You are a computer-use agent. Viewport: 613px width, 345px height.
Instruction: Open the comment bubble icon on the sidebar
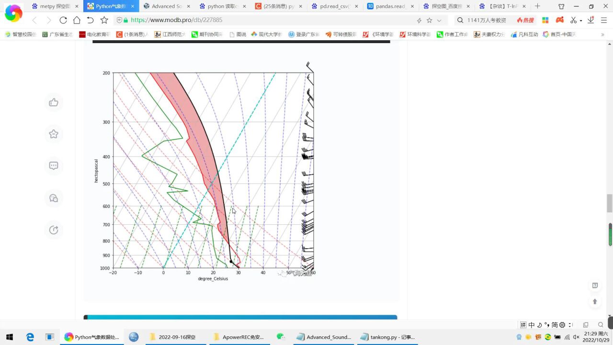(54, 166)
